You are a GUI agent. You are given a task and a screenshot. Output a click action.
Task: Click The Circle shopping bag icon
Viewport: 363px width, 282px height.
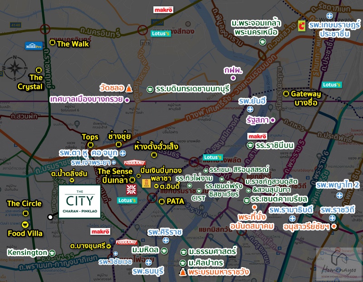(x=25, y=213)
